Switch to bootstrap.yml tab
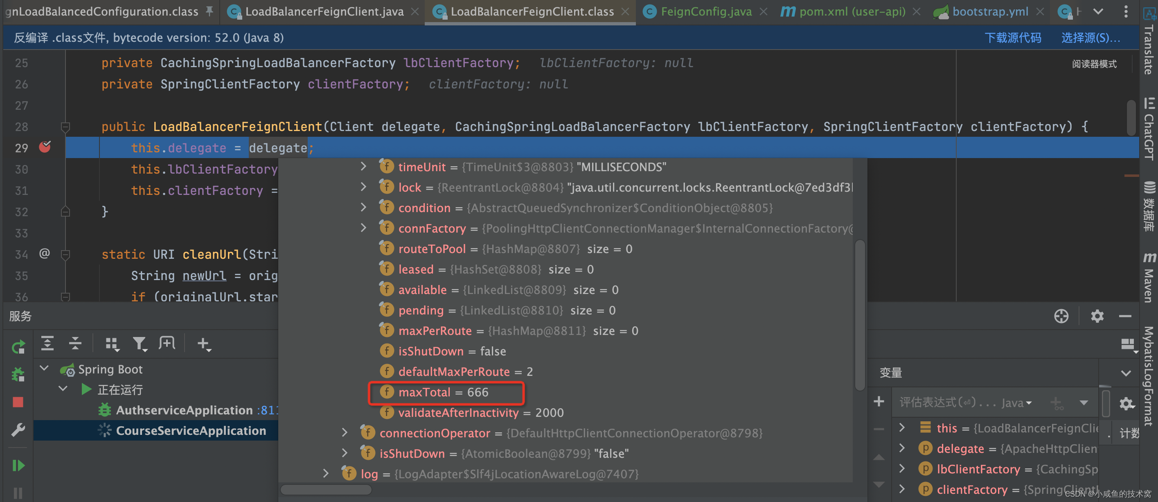The height and width of the screenshot is (502, 1158). click(x=990, y=12)
